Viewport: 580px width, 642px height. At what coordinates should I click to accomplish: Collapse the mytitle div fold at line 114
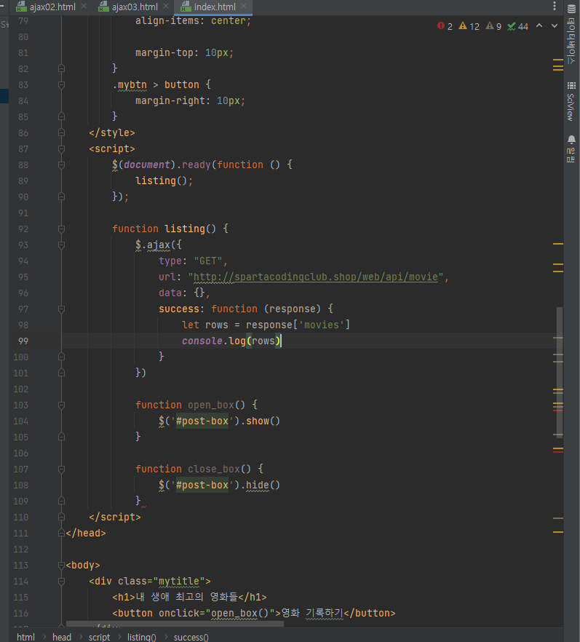pyautogui.click(x=61, y=582)
